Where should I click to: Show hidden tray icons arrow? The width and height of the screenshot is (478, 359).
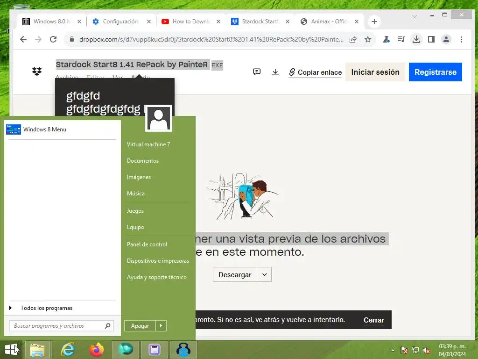[393, 350]
